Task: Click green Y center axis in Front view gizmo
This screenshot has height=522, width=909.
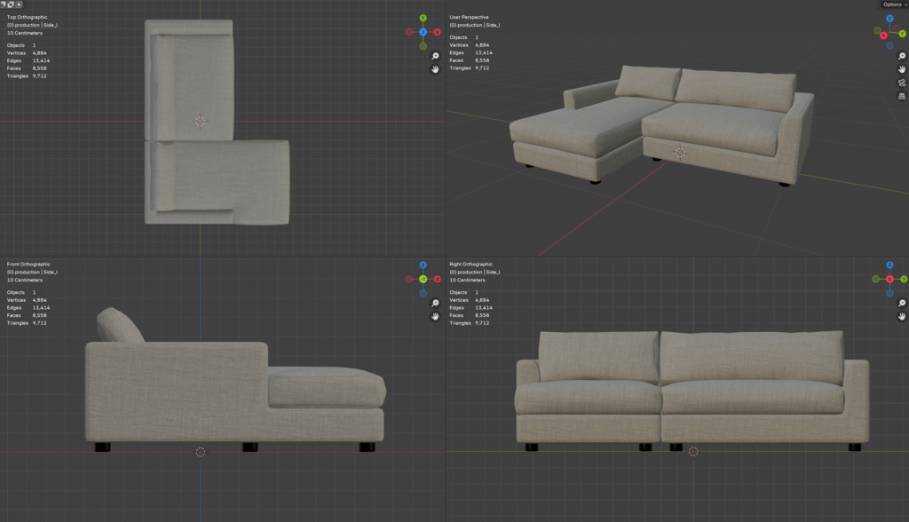Action: (423, 279)
